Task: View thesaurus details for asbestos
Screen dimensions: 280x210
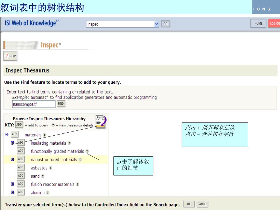Action: point(51,168)
